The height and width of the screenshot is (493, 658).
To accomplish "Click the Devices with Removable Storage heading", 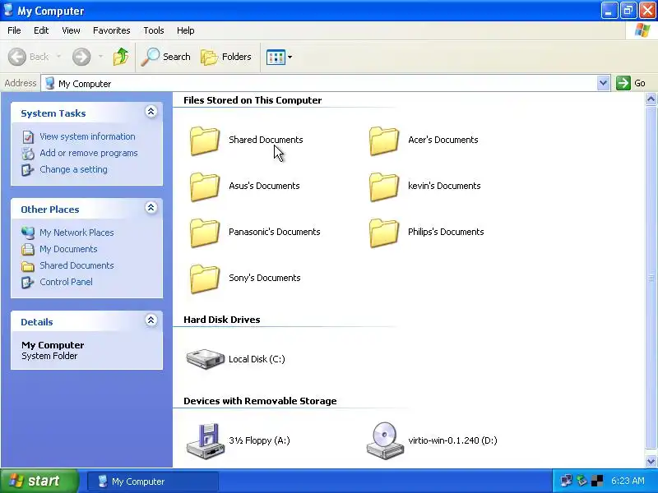I will click(260, 401).
